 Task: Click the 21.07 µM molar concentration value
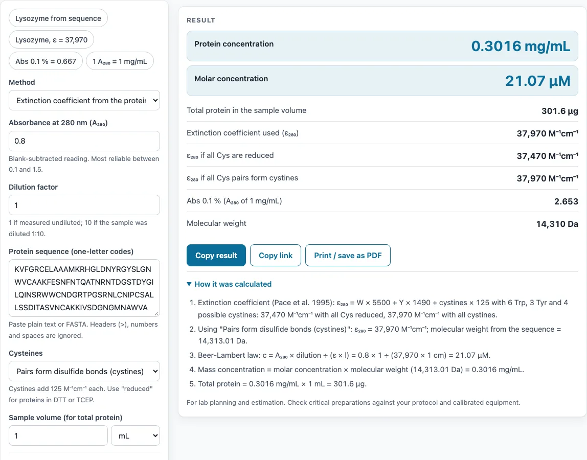click(x=537, y=81)
